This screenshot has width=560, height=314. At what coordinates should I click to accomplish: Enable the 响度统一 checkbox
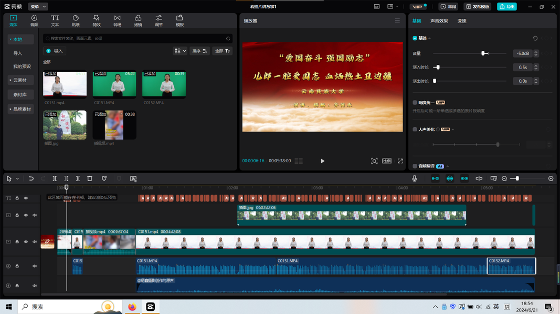tap(415, 103)
